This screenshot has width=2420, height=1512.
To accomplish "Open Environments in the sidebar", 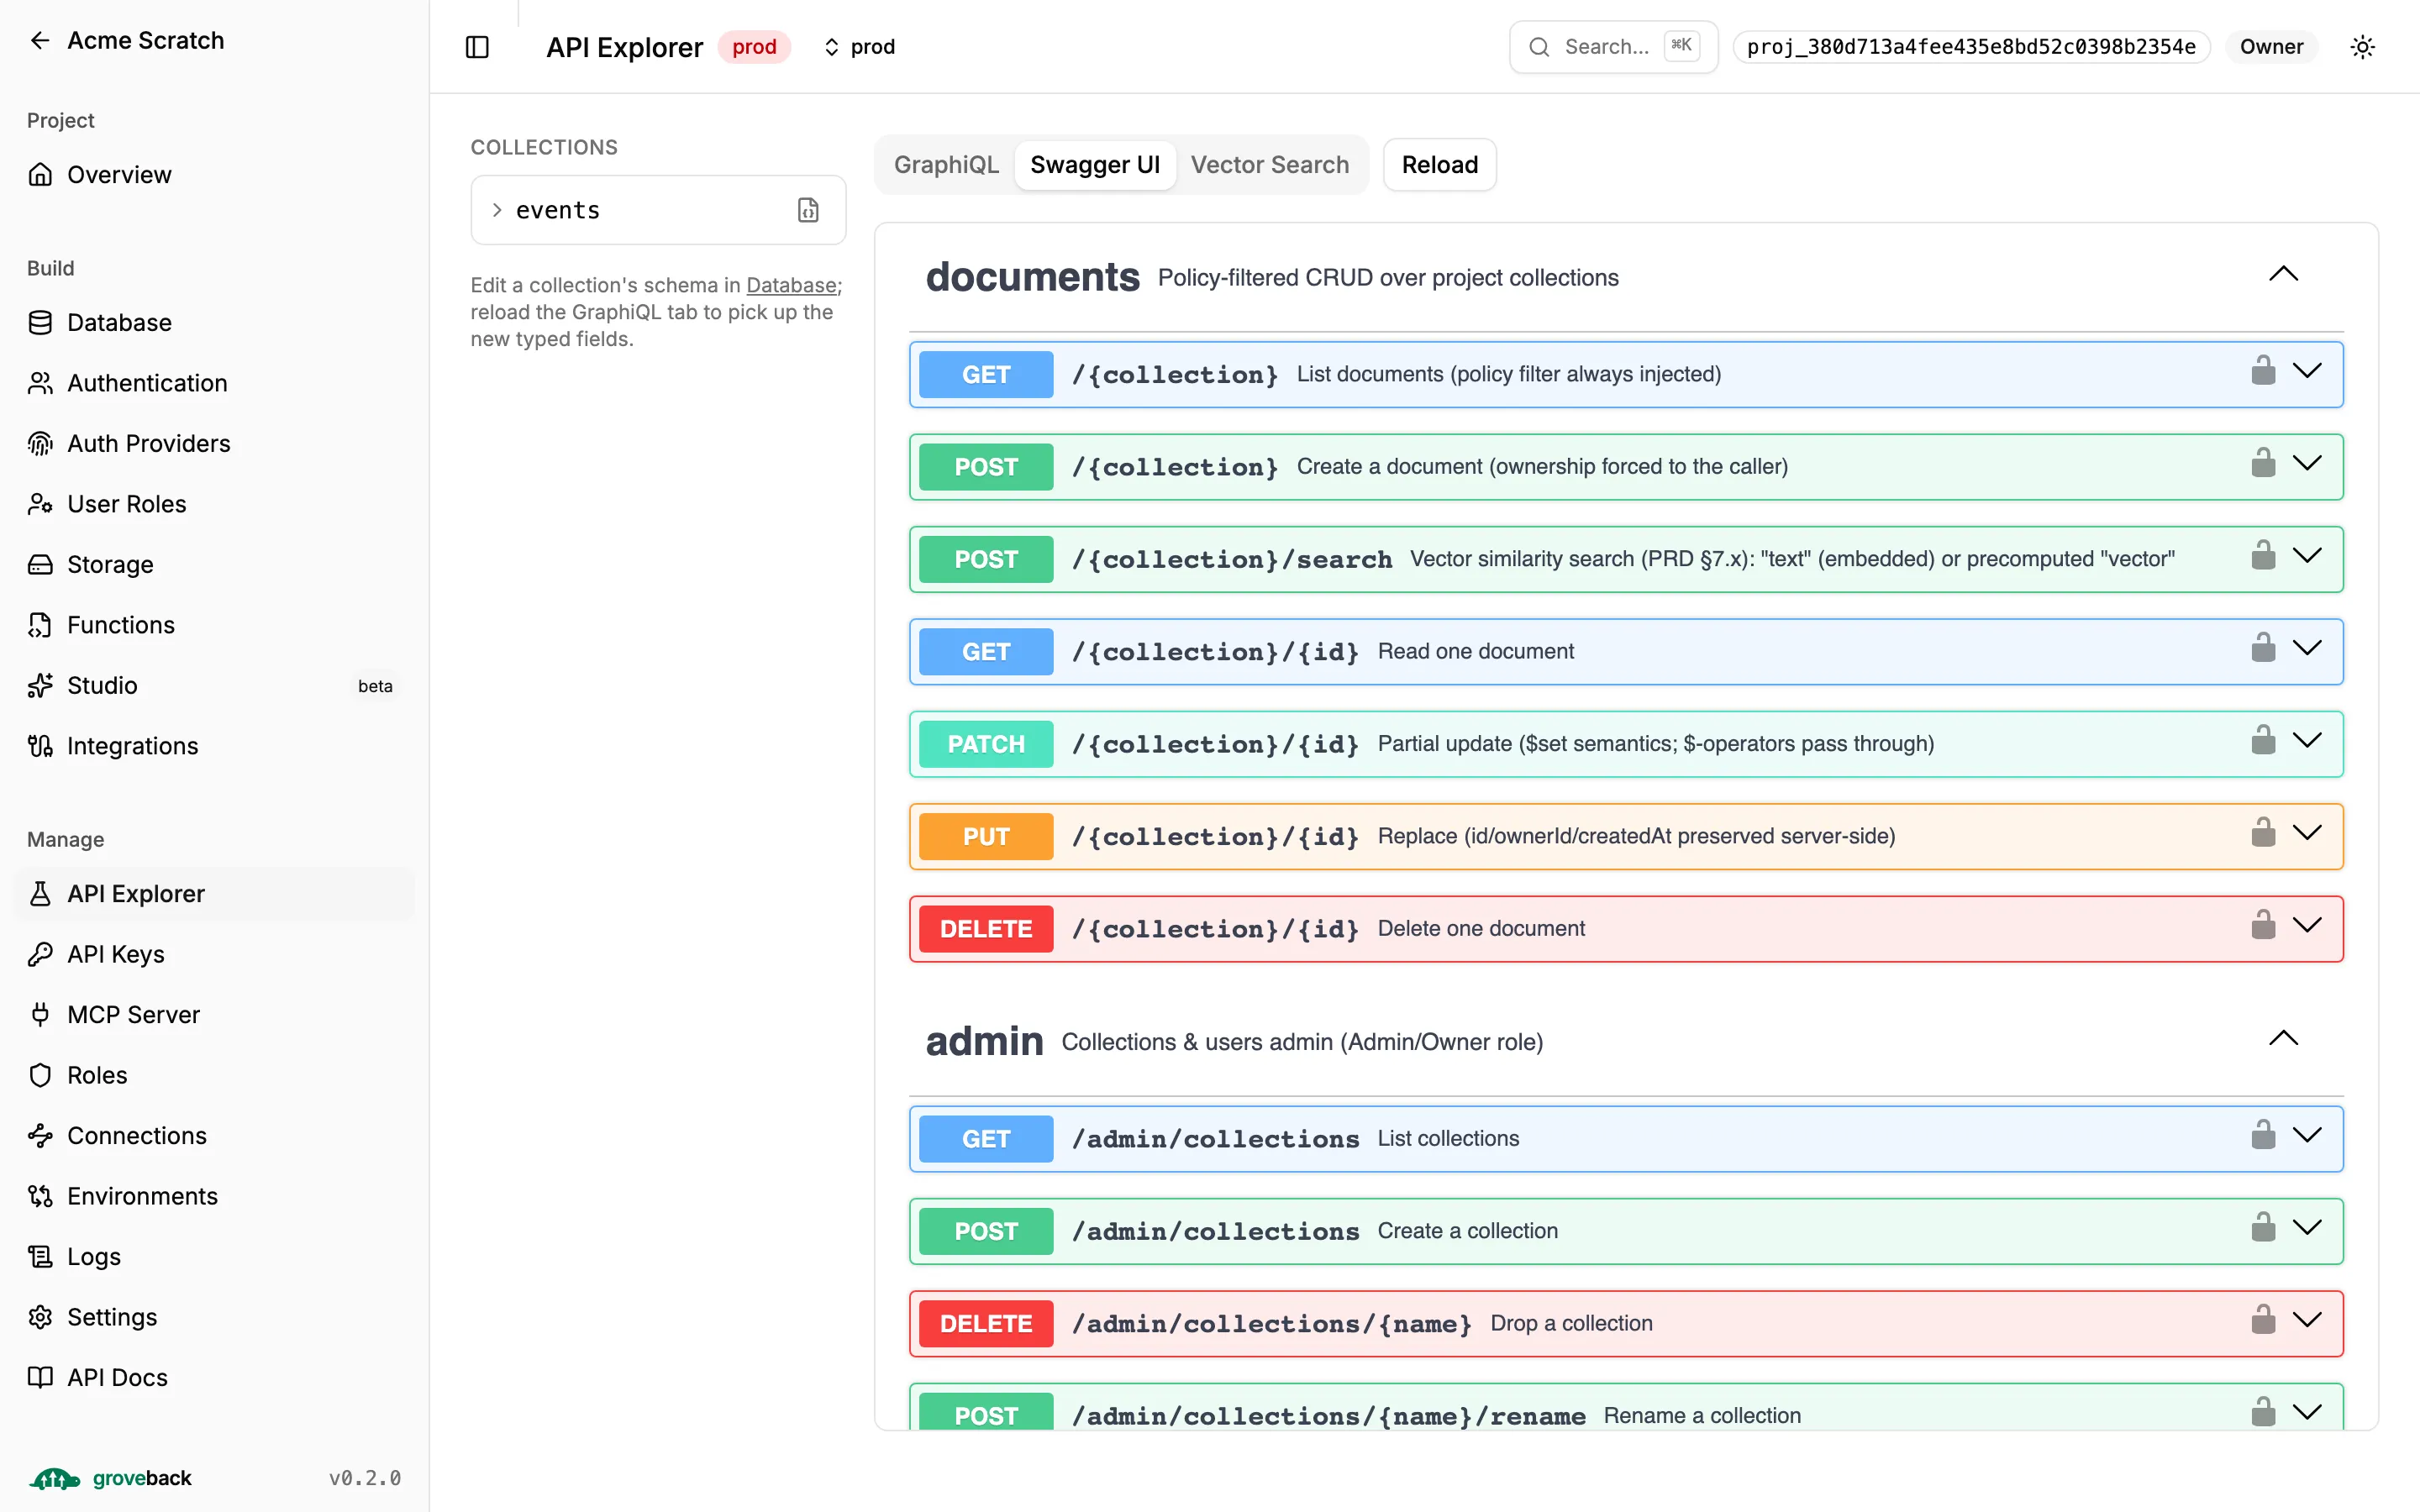I will (214, 1196).
